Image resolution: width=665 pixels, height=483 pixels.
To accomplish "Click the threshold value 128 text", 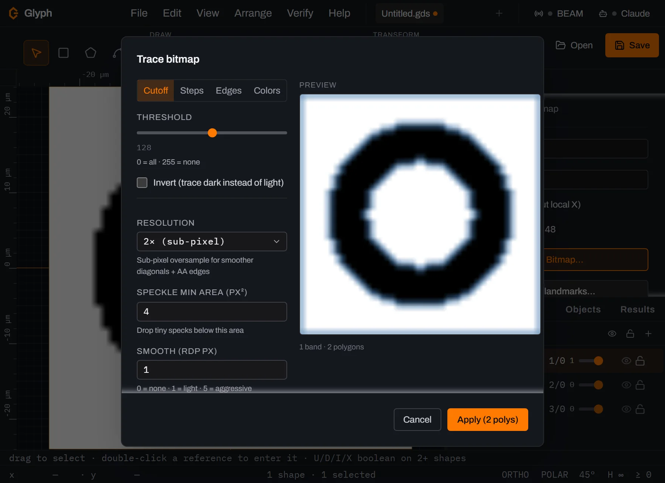I will [144, 148].
